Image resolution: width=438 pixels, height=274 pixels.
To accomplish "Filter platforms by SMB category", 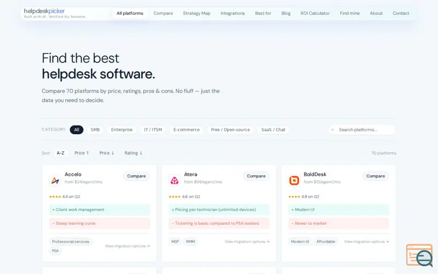I will click(x=95, y=130).
